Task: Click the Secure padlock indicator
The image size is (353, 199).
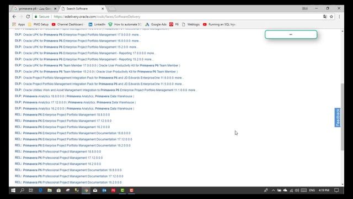Action: (x=42, y=17)
